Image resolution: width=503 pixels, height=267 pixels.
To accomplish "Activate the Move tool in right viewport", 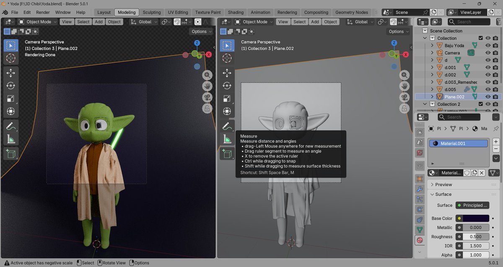I will click(227, 73).
